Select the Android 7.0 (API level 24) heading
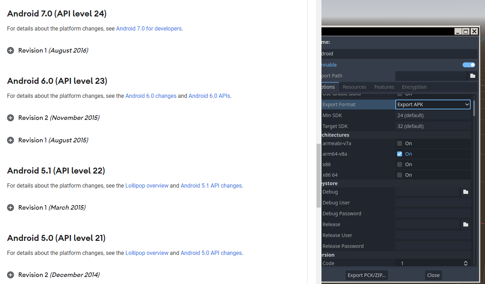 (57, 14)
